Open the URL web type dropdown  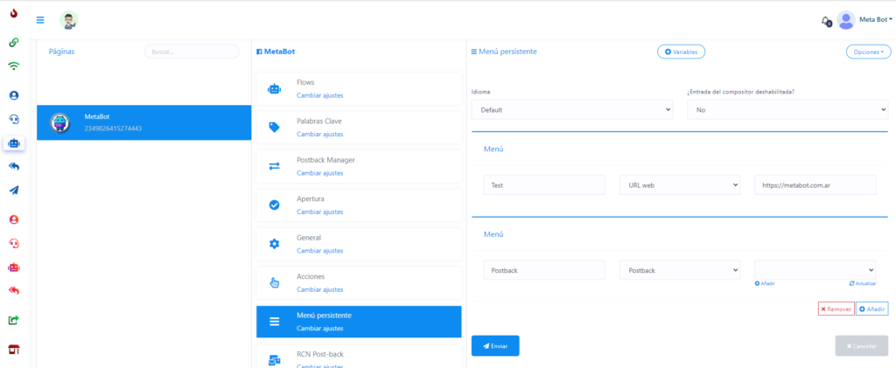tap(680, 184)
